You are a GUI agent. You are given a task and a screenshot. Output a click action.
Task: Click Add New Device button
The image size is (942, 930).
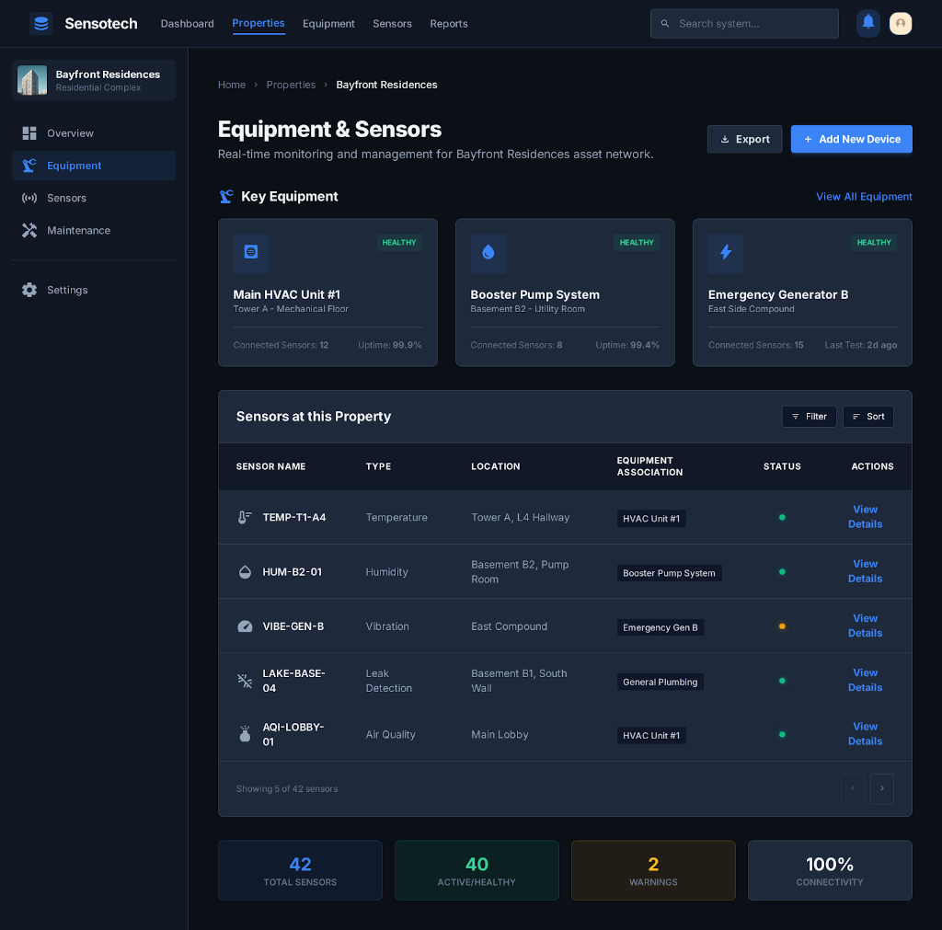(x=851, y=140)
